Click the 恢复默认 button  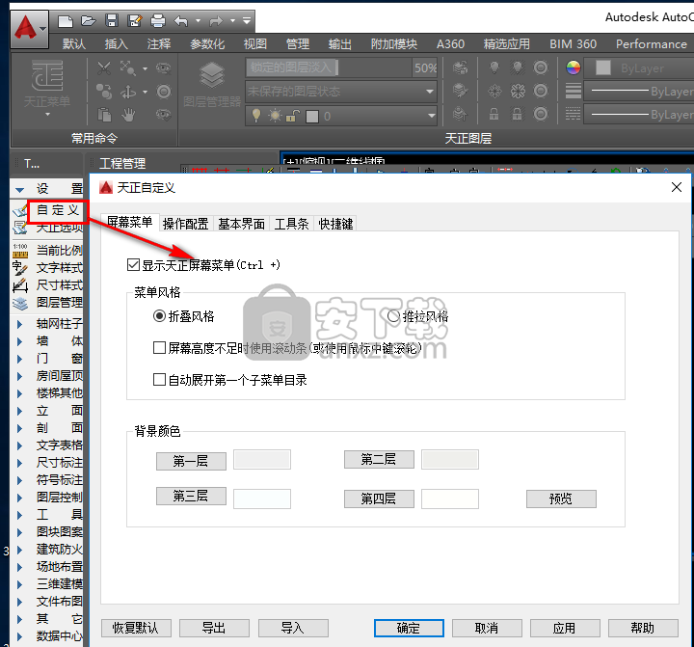click(x=136, y=628)
